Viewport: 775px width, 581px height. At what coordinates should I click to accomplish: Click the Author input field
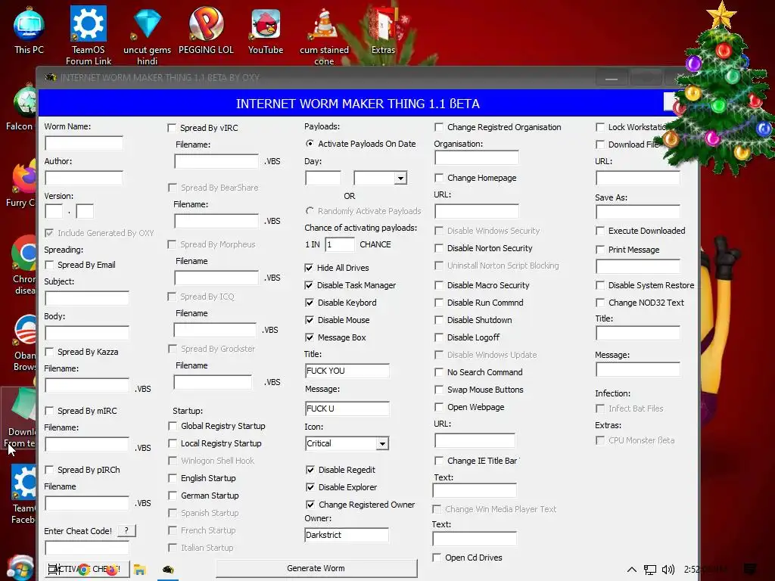[x=84, y=178]
